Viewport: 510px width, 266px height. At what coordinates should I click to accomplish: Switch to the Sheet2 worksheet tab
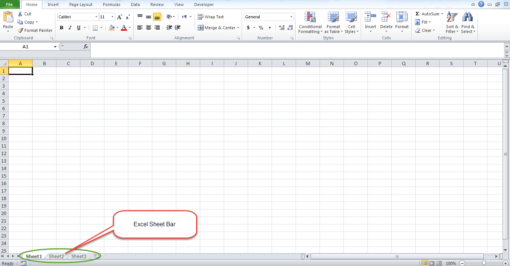[57, 256]
